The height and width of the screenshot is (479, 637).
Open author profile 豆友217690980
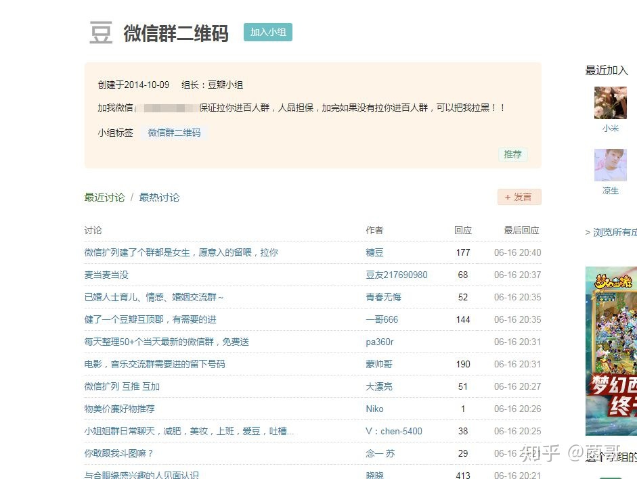pyautogui.click(x=397, y=275)
